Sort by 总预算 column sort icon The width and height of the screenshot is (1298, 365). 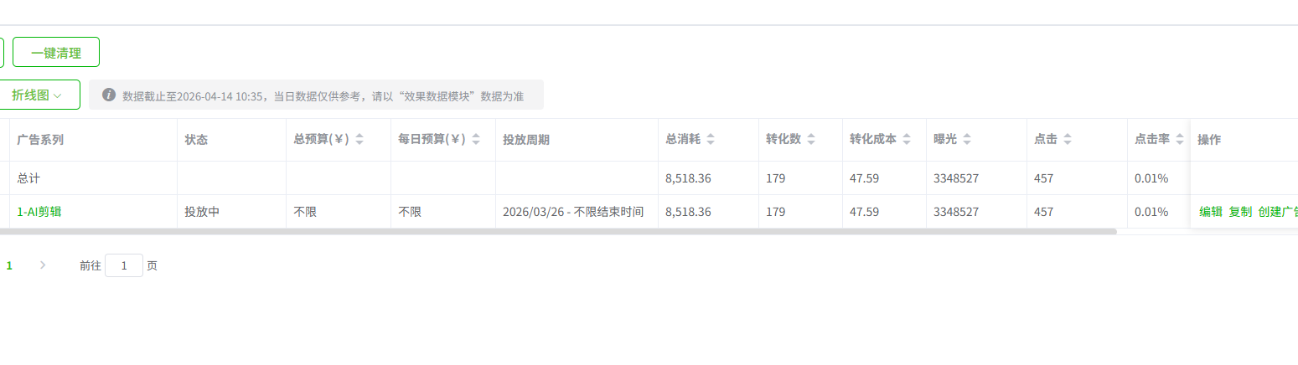(359, 140)
